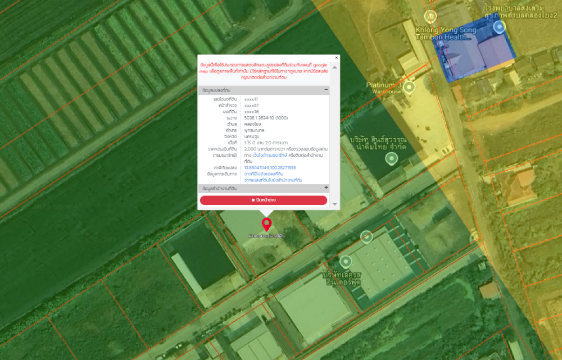
Task: Click the บริษัทเลครส อินเตอร์ฟู้ด place marker
Action: pyautogui.click(x=345, y=262)
